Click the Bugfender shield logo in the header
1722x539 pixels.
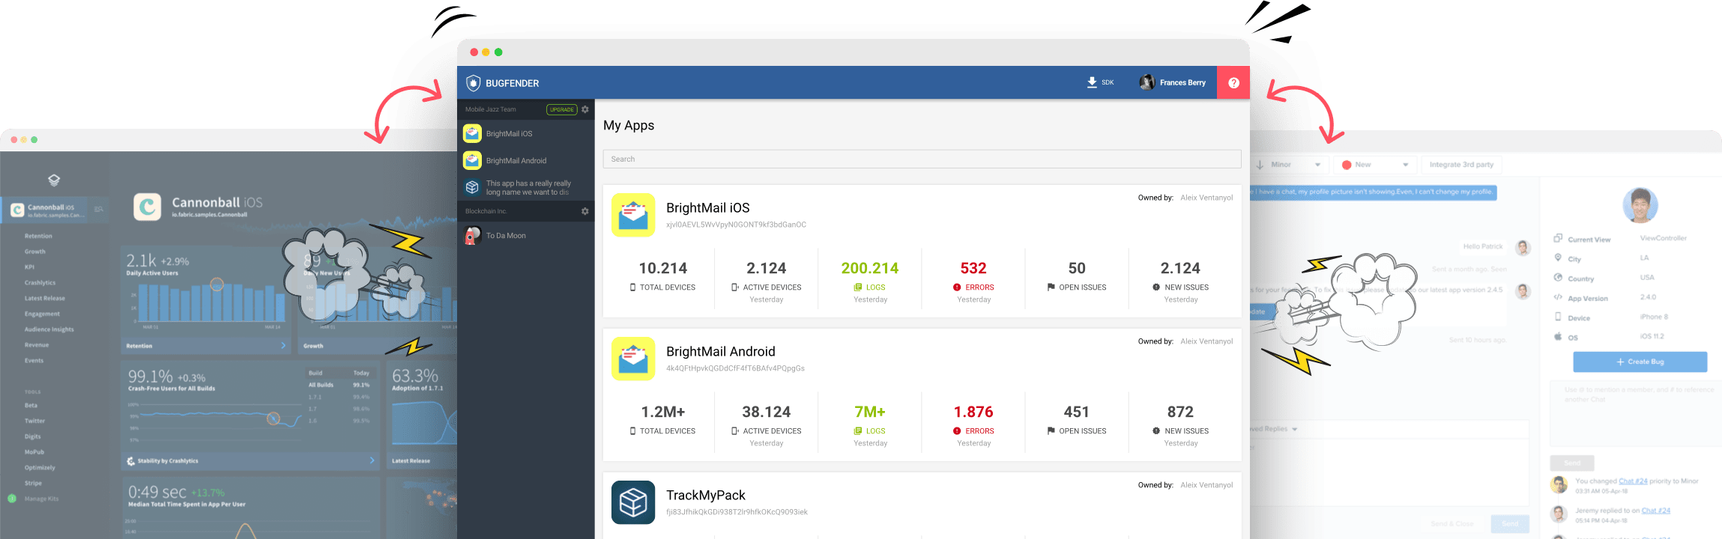pyautogui.click(x=473, y=83)
